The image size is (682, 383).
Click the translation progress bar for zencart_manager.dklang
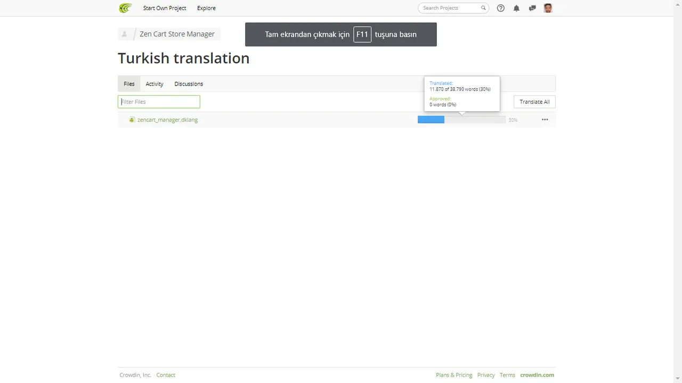click(461, 120)
